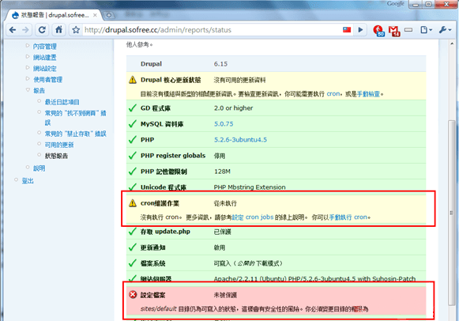This screenshot has width=459, height=321.
Task: Click PHP Mbstring Extension text
Action: point(250,187)
